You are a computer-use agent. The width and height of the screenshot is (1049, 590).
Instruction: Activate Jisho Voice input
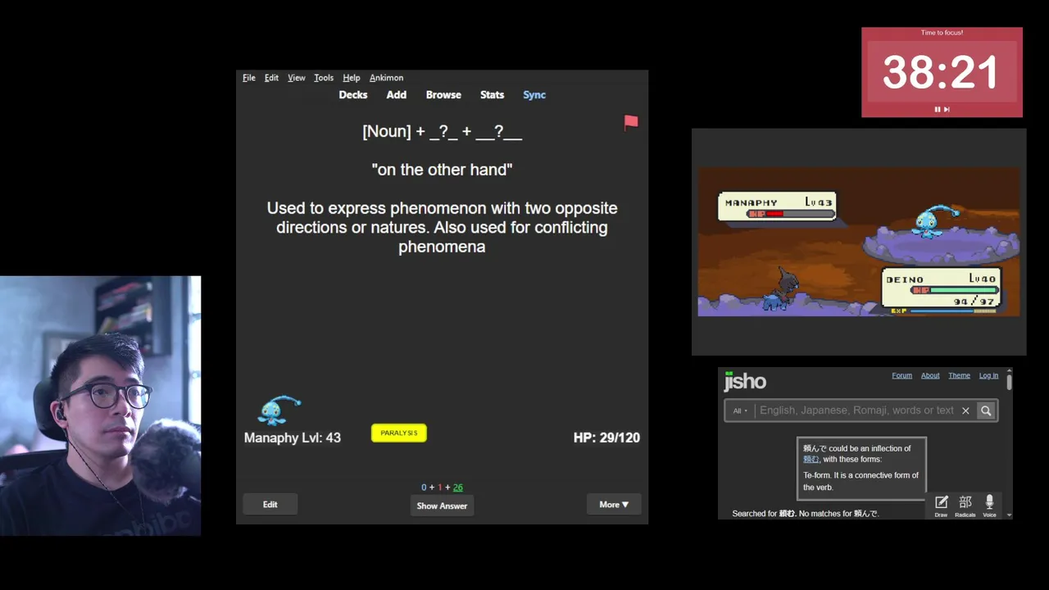[x=989, y=506]
